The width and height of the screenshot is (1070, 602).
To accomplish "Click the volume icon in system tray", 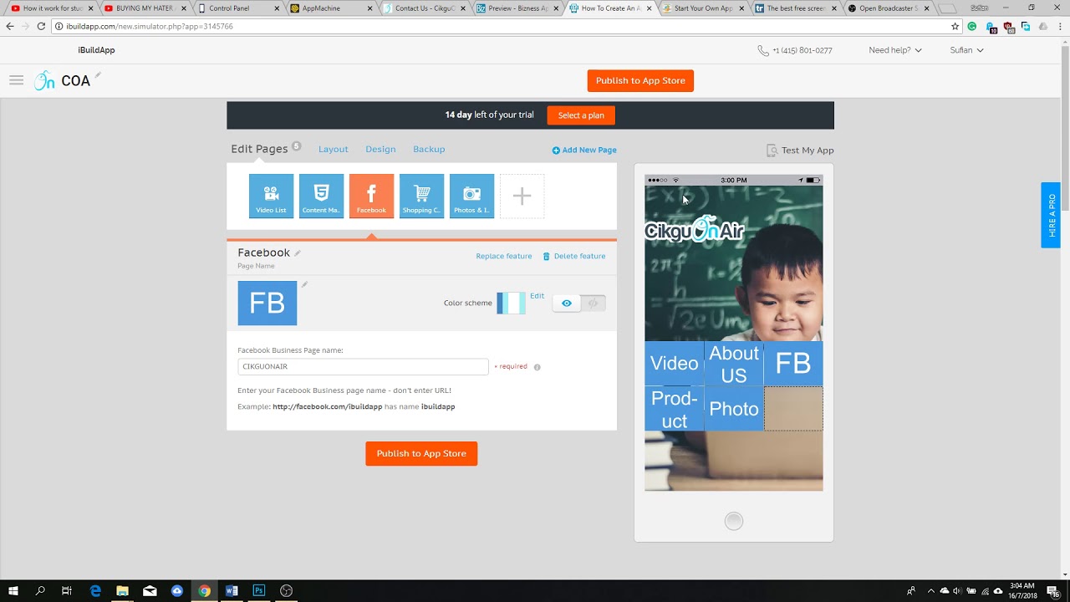I will coord(958,591).
